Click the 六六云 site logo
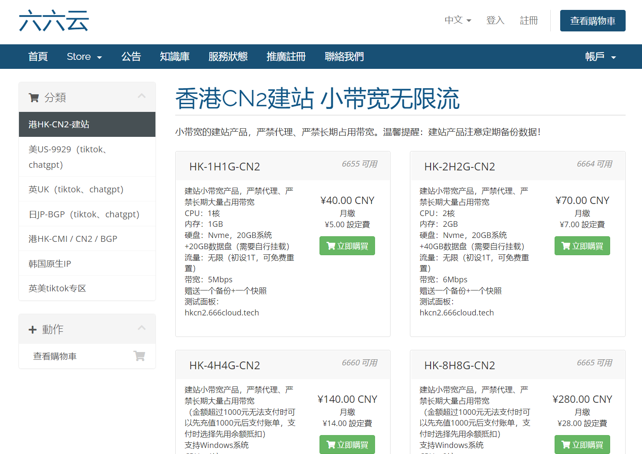This screenshot has height=454, width=642. click(x=54, y=21)
